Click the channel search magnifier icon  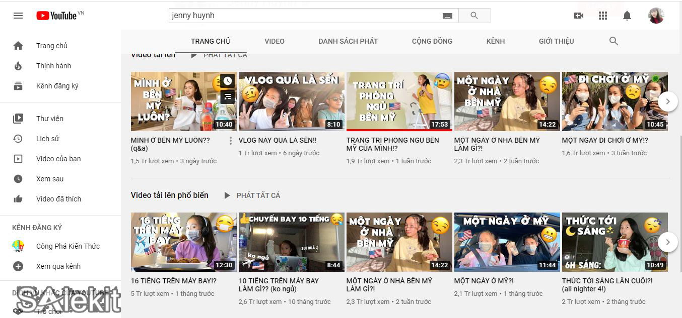(x=613, y=41)
